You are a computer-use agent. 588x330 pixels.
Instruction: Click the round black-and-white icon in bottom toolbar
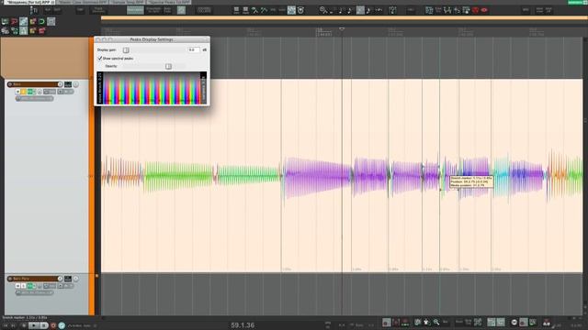click(514, 322)
